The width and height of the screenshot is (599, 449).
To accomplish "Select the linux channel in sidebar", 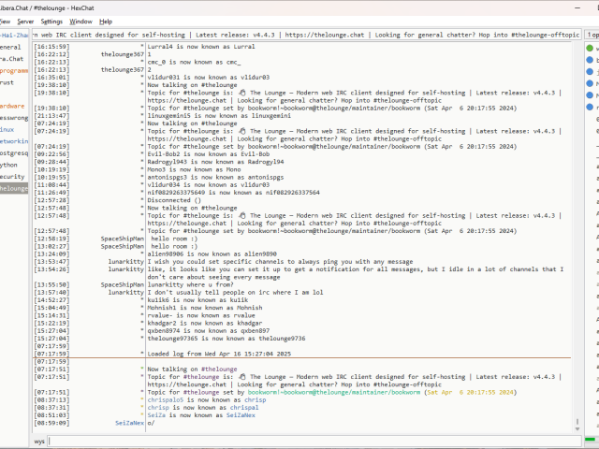I will 9,129.
